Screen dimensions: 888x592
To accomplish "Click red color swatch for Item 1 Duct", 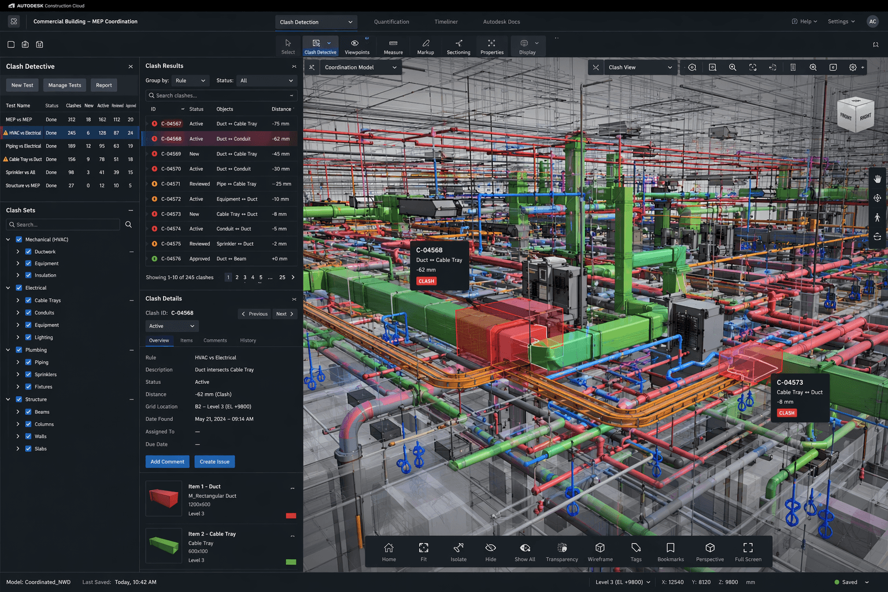I will click(x=291, y=516).
